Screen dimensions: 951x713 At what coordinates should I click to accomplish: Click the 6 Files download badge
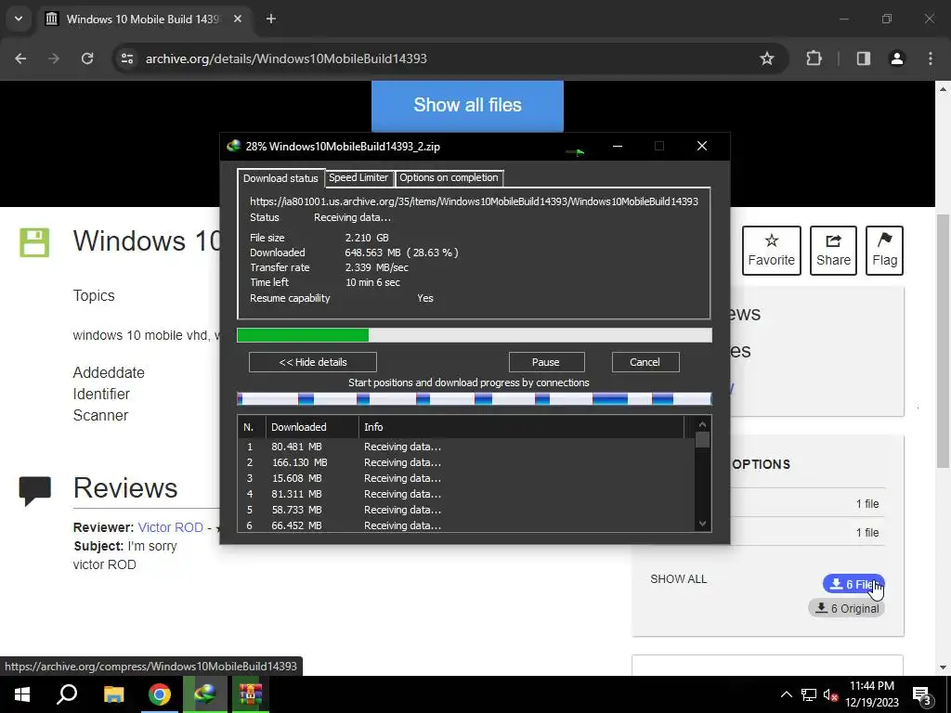point(853,584)
